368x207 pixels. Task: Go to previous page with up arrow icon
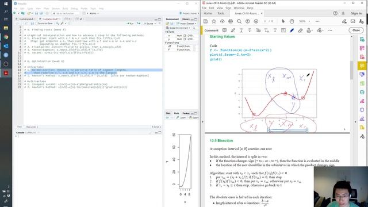(248, 21)
